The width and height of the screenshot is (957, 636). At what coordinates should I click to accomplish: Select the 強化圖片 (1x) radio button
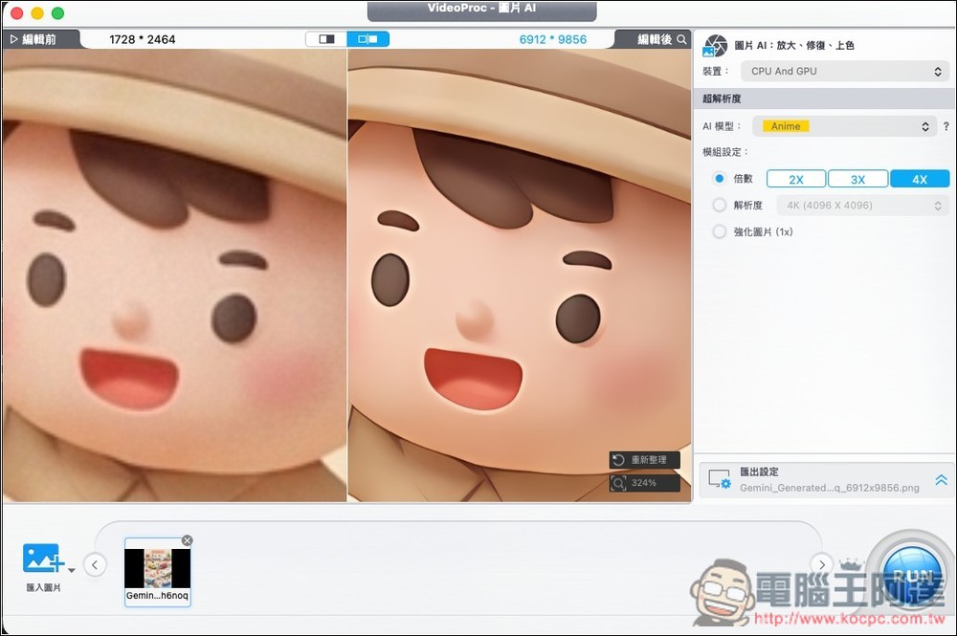(719, 231)
